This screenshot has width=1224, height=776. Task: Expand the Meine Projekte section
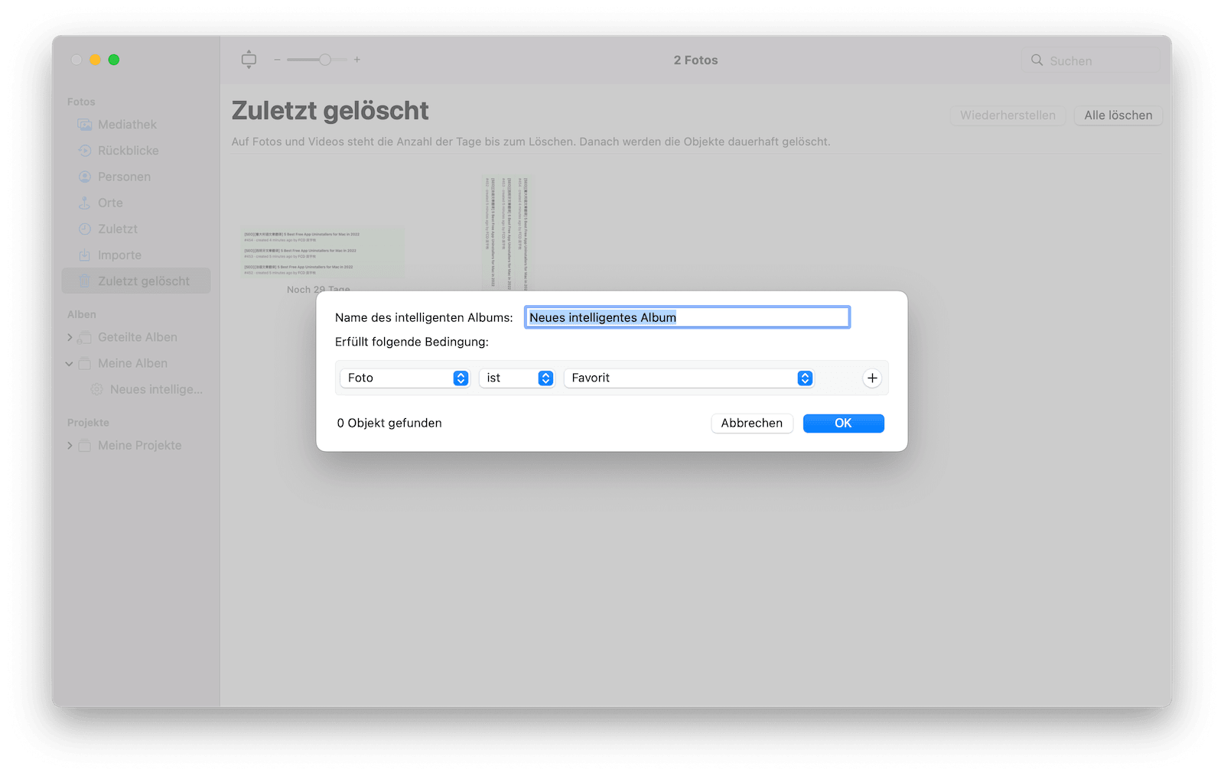pos(70,446)
